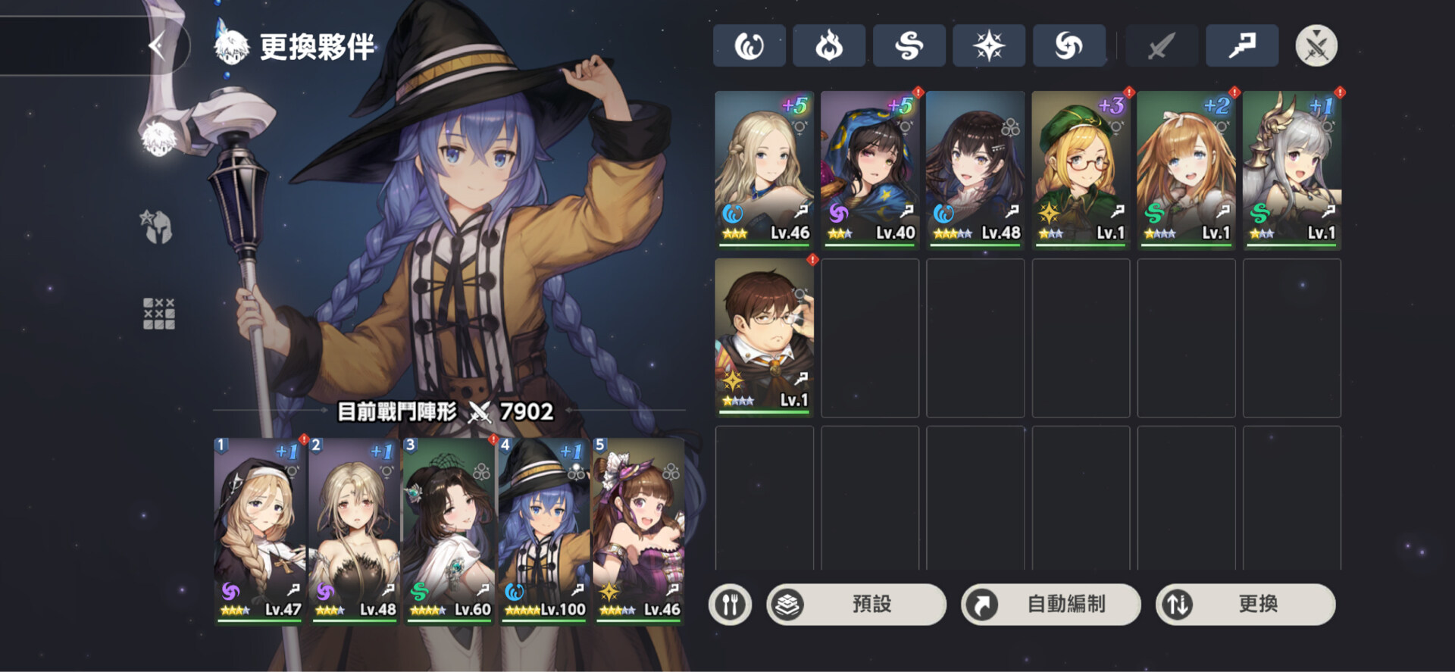Filter companions by light element star icon

989,46
